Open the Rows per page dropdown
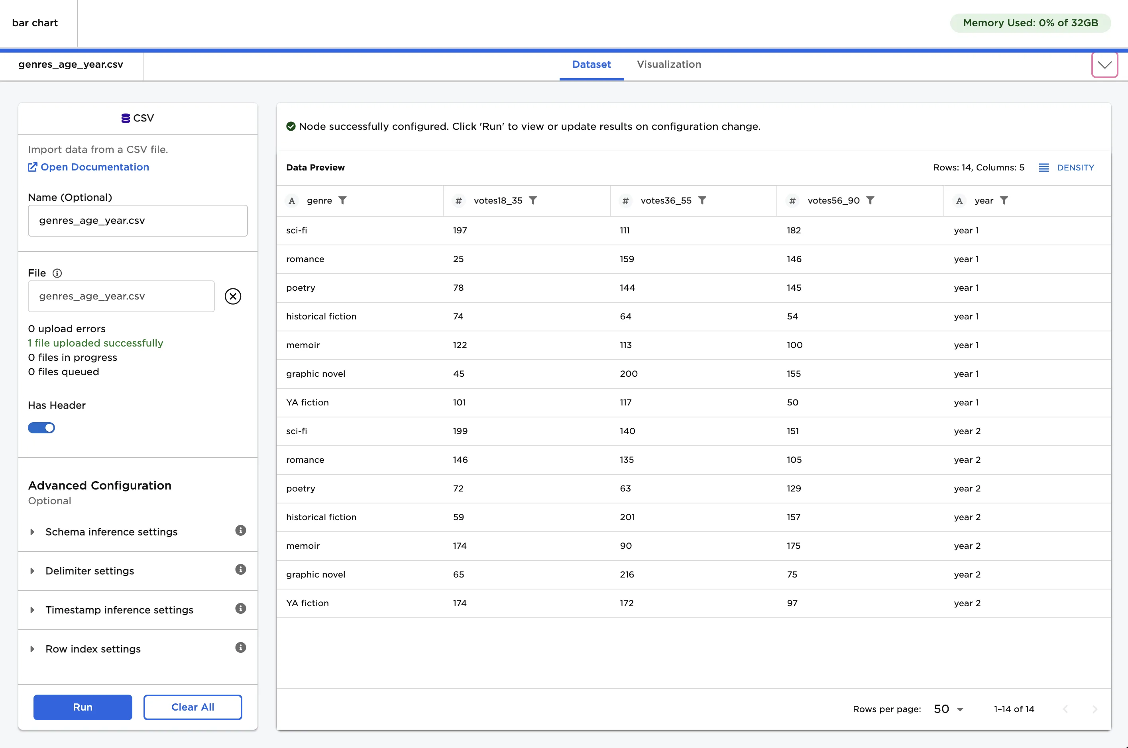This screenshot has width=1128, height=748. pyautogui.click(x=948, y=709)
